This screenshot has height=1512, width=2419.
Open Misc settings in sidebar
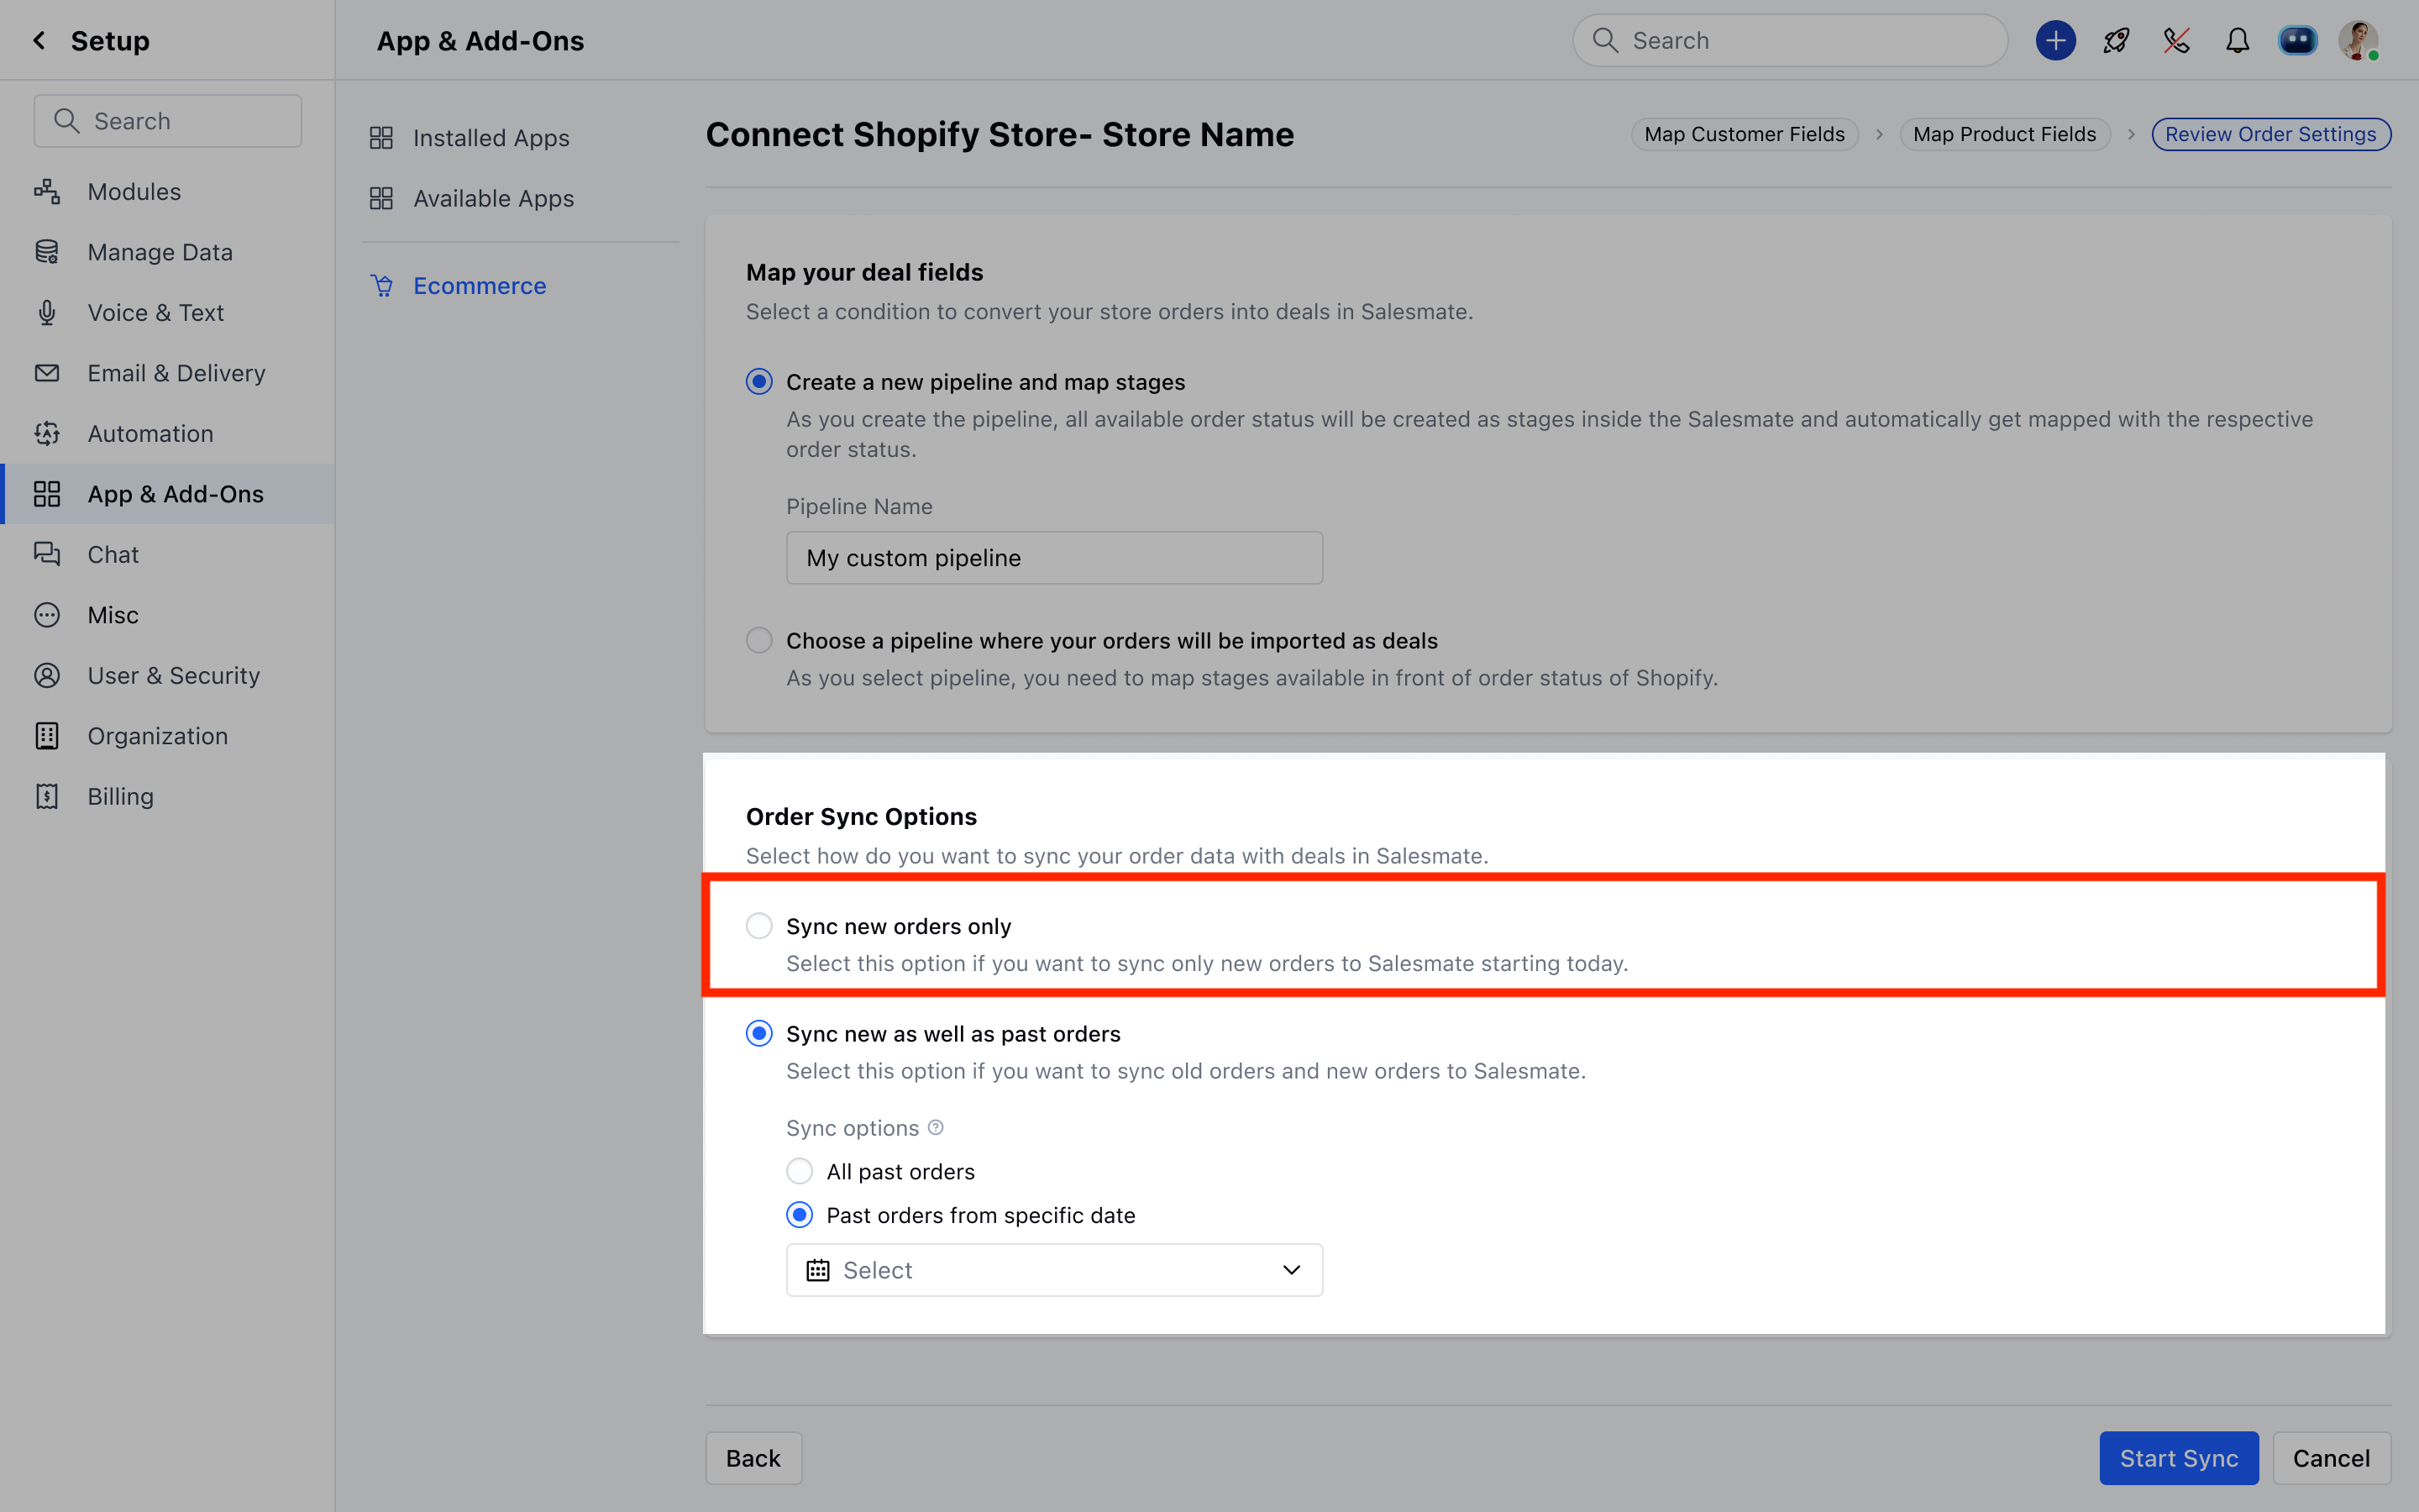(x=113, y=615)
